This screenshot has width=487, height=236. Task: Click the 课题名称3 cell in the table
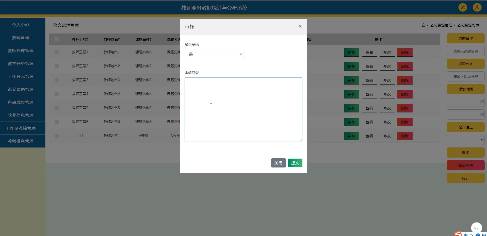[x=143, y=80]
